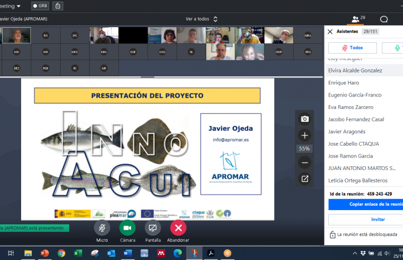Expand the 'Ver a todos' view selector
The height and width of the screenshot is (260, 403).
coord(202,19)
